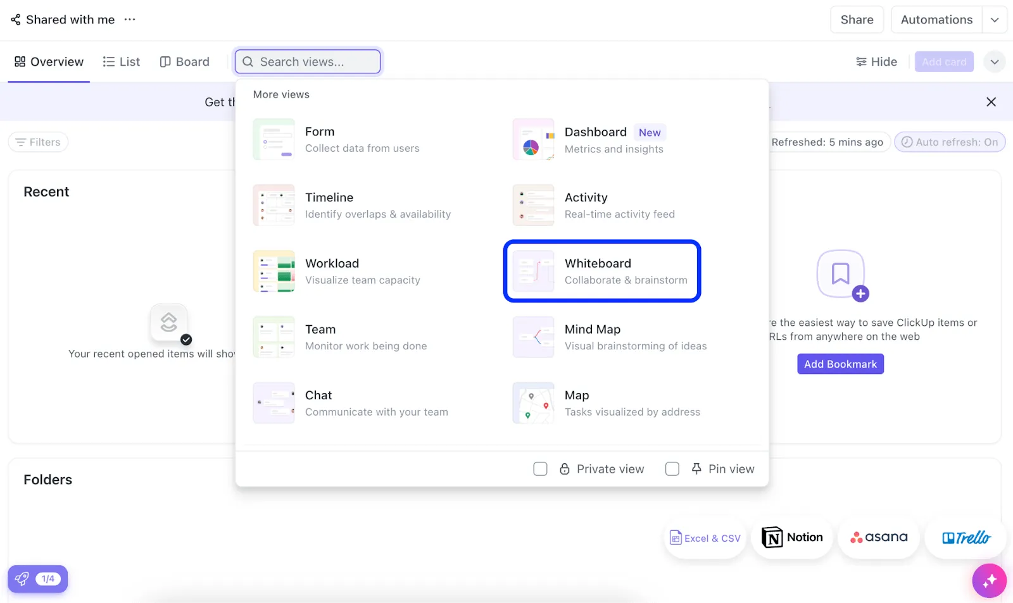Click the Notion import logo

(792, 537)
